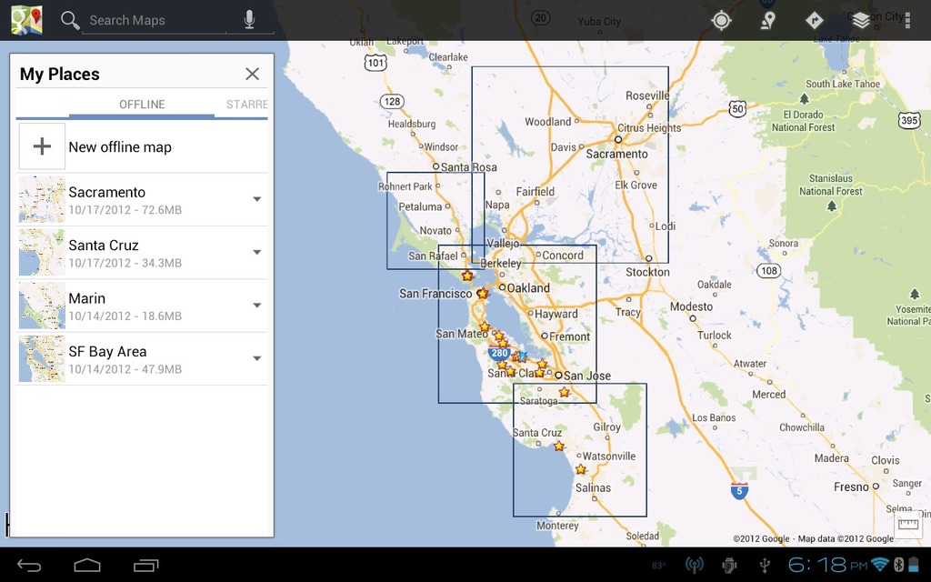The height and width of the screenshot is (582, 931).
Task: Select the SF Bay Area list entry
Action: pos(142,358)
